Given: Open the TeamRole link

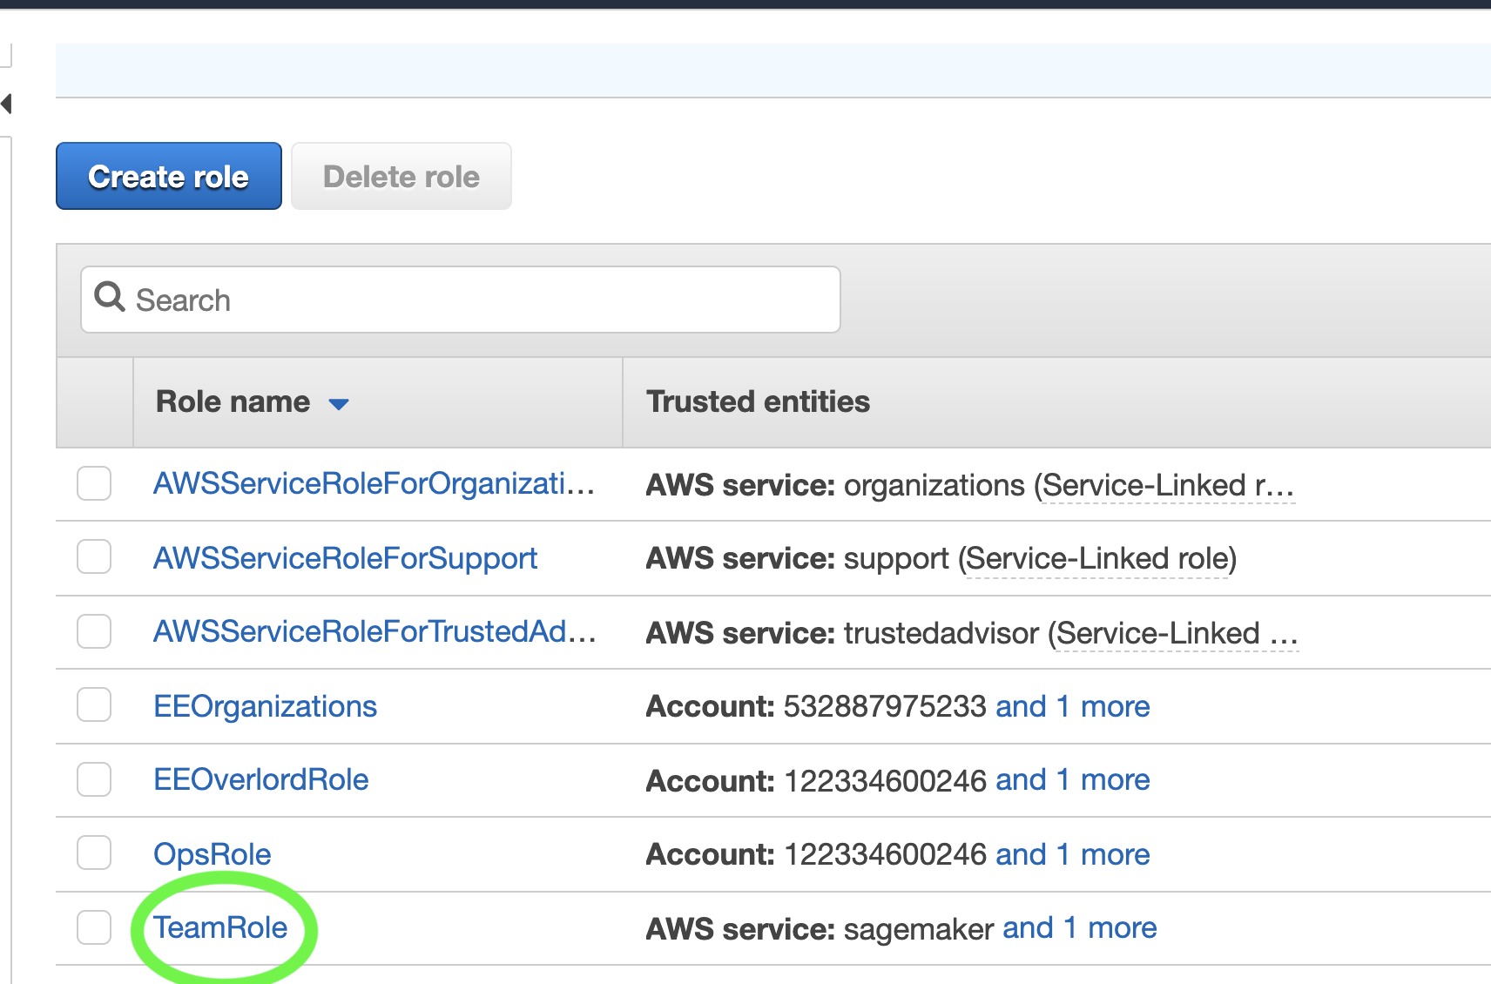Looking at the screenshot, I should tap(220, 927).
